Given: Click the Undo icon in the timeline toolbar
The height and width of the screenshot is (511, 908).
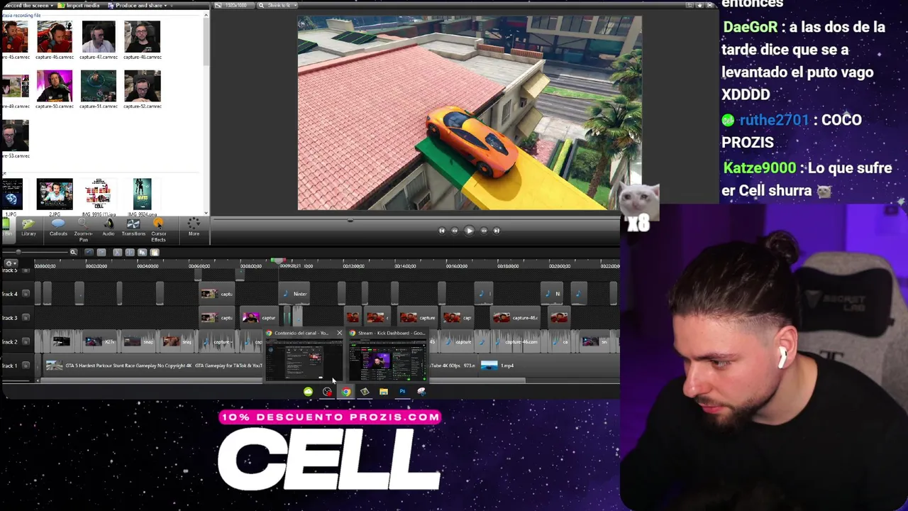Looking at the screenshot, I should coord(89,252).
